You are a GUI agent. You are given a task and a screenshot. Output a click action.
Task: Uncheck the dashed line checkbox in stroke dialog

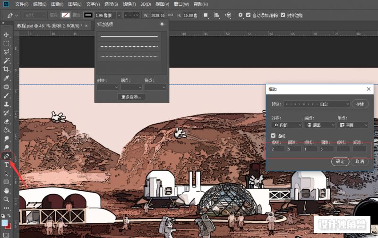pos(273,136)
